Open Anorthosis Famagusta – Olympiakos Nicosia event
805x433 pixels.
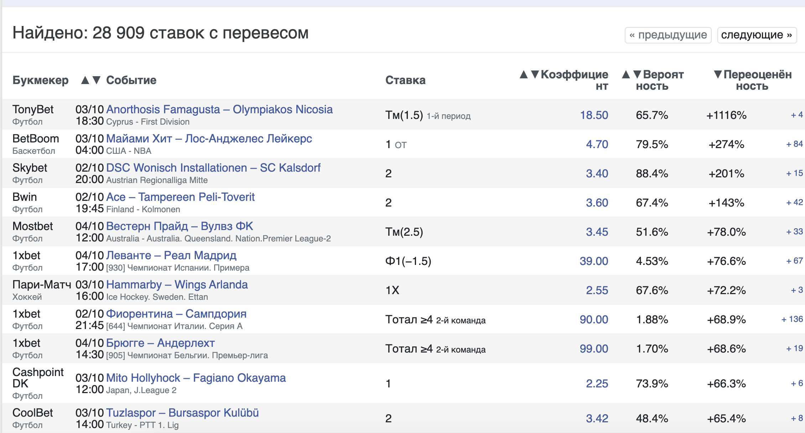coord(219,109)
